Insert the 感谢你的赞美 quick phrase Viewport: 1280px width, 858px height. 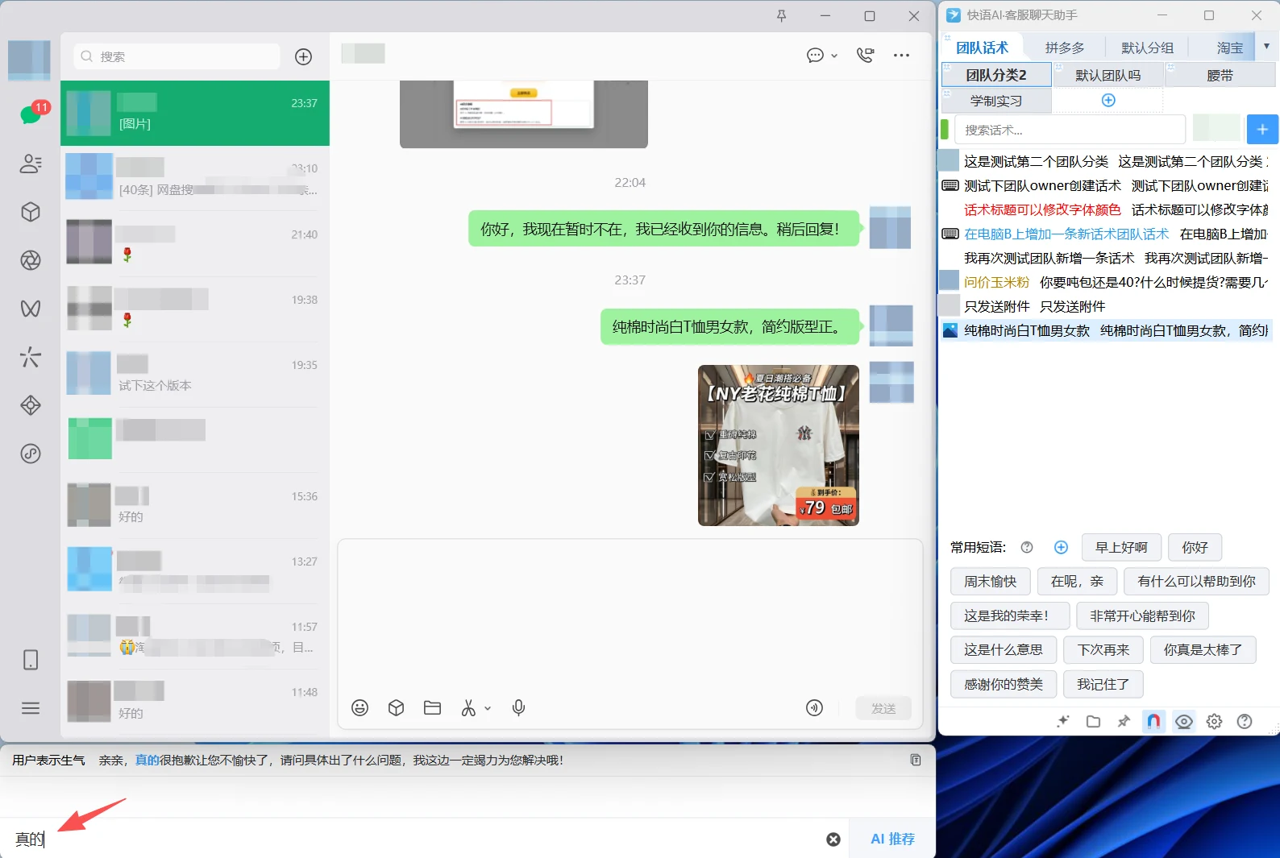(x=1004, y=684)
